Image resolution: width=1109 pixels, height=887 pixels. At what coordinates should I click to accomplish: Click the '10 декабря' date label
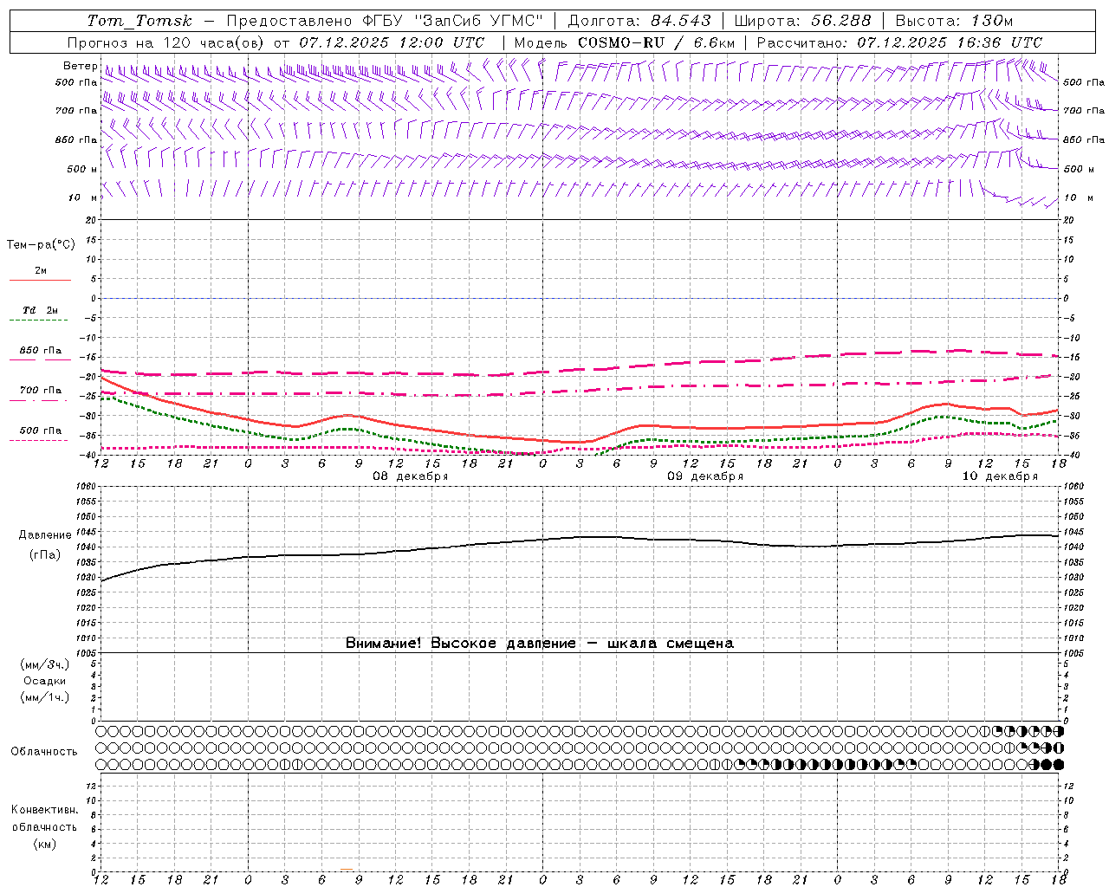(x=1000, y=476)
